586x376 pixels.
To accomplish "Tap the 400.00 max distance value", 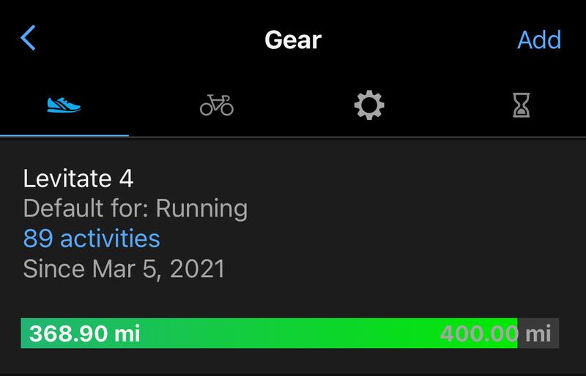I will coord(479,334).
